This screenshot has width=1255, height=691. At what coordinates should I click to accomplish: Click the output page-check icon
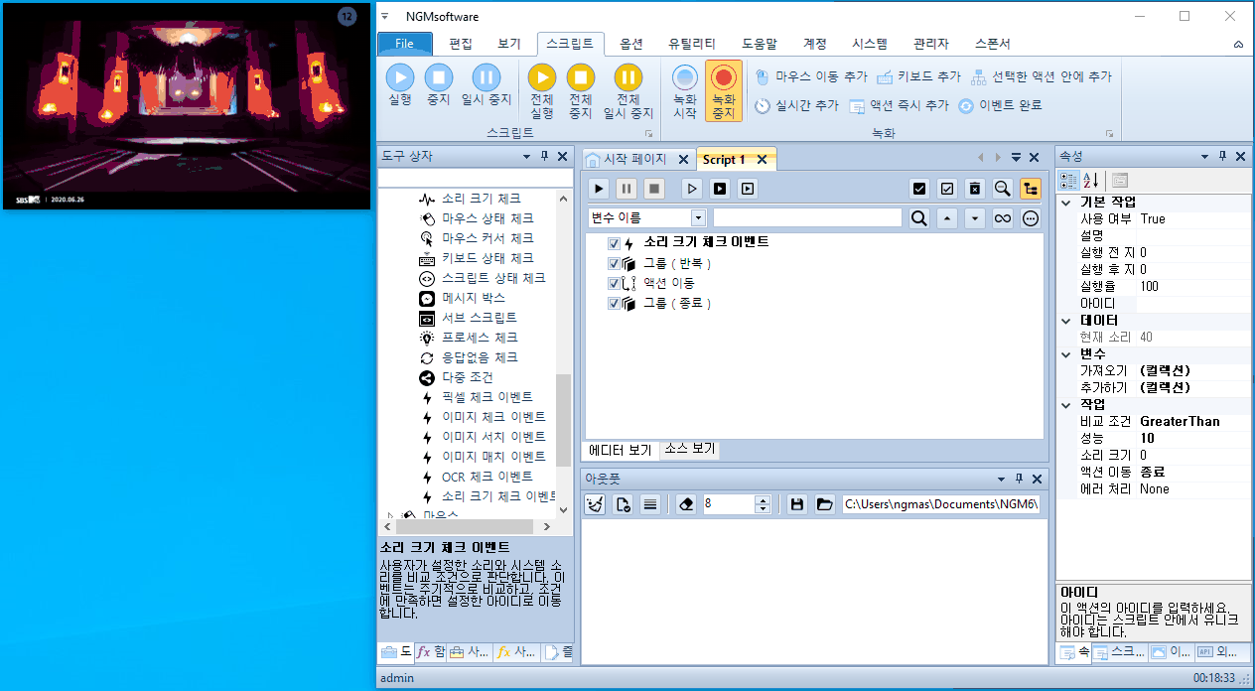[623, 504]
